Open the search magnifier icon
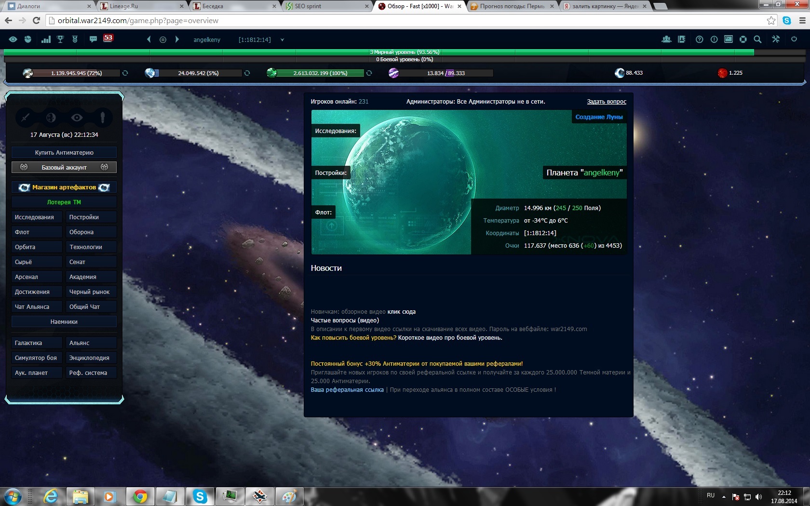This screenshot has width=810, height=506. pos(757,40)
